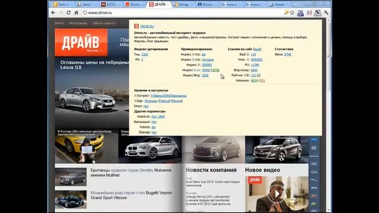Click the red Drive.ru favicon in popup
Viewport: 379px width, 213px height.
click(x=136, y=26)
